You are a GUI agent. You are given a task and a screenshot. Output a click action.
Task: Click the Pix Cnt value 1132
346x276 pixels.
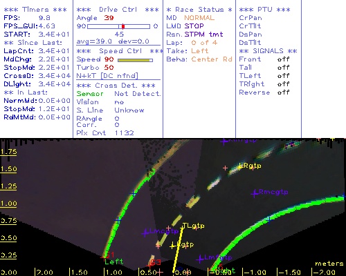[x=124, y=133]
